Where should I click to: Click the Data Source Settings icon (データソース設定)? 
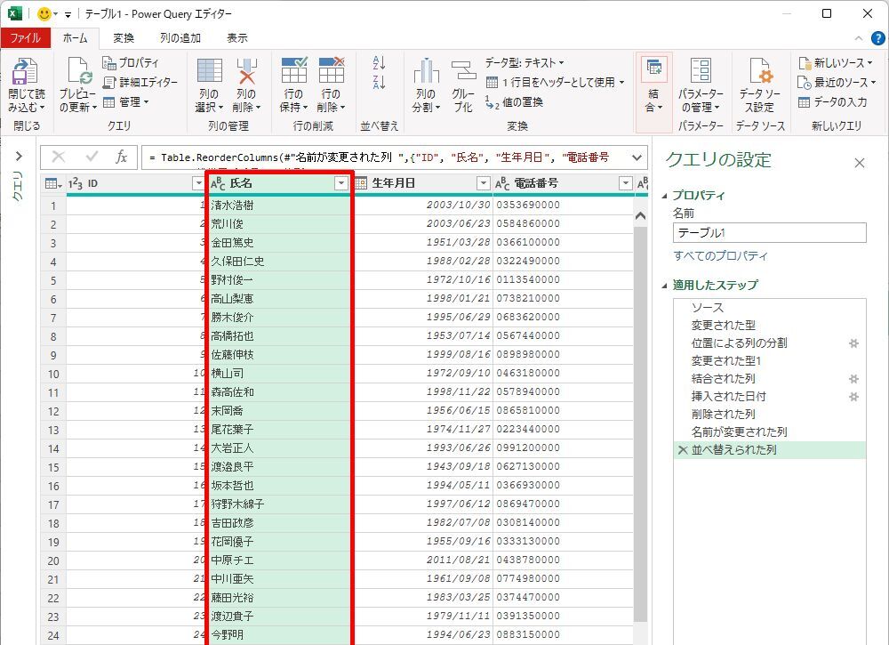[759, 73]
